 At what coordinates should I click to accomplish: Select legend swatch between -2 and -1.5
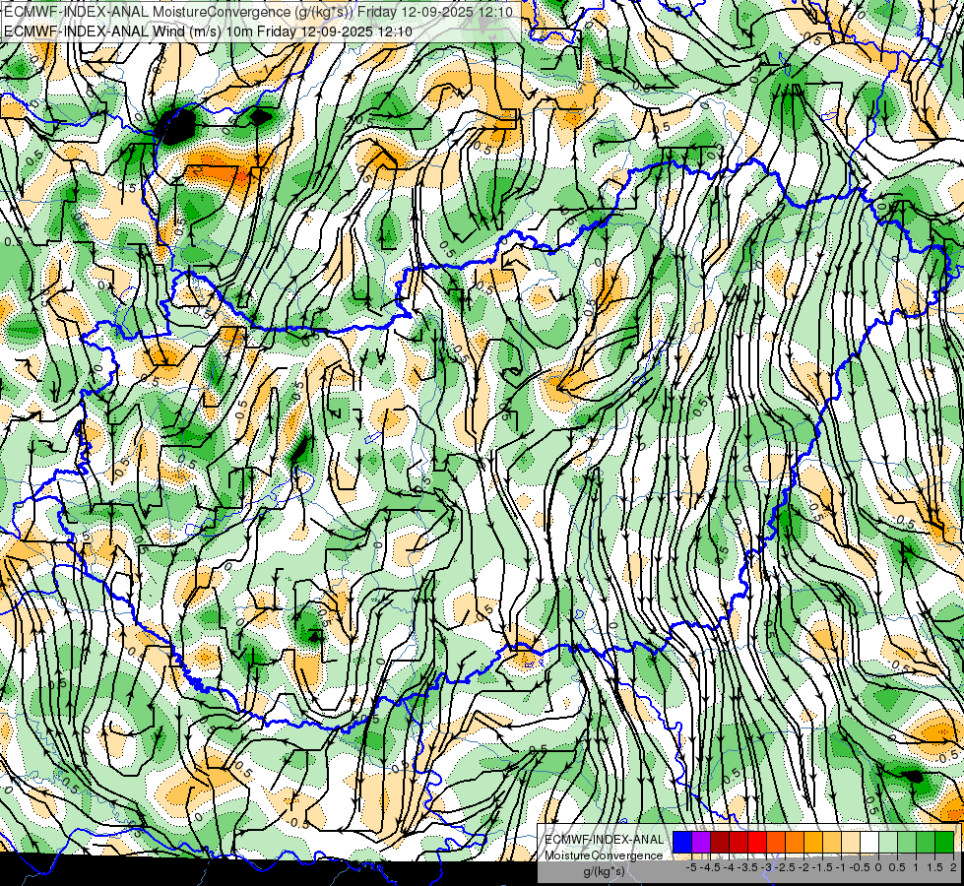coord(812,843)
